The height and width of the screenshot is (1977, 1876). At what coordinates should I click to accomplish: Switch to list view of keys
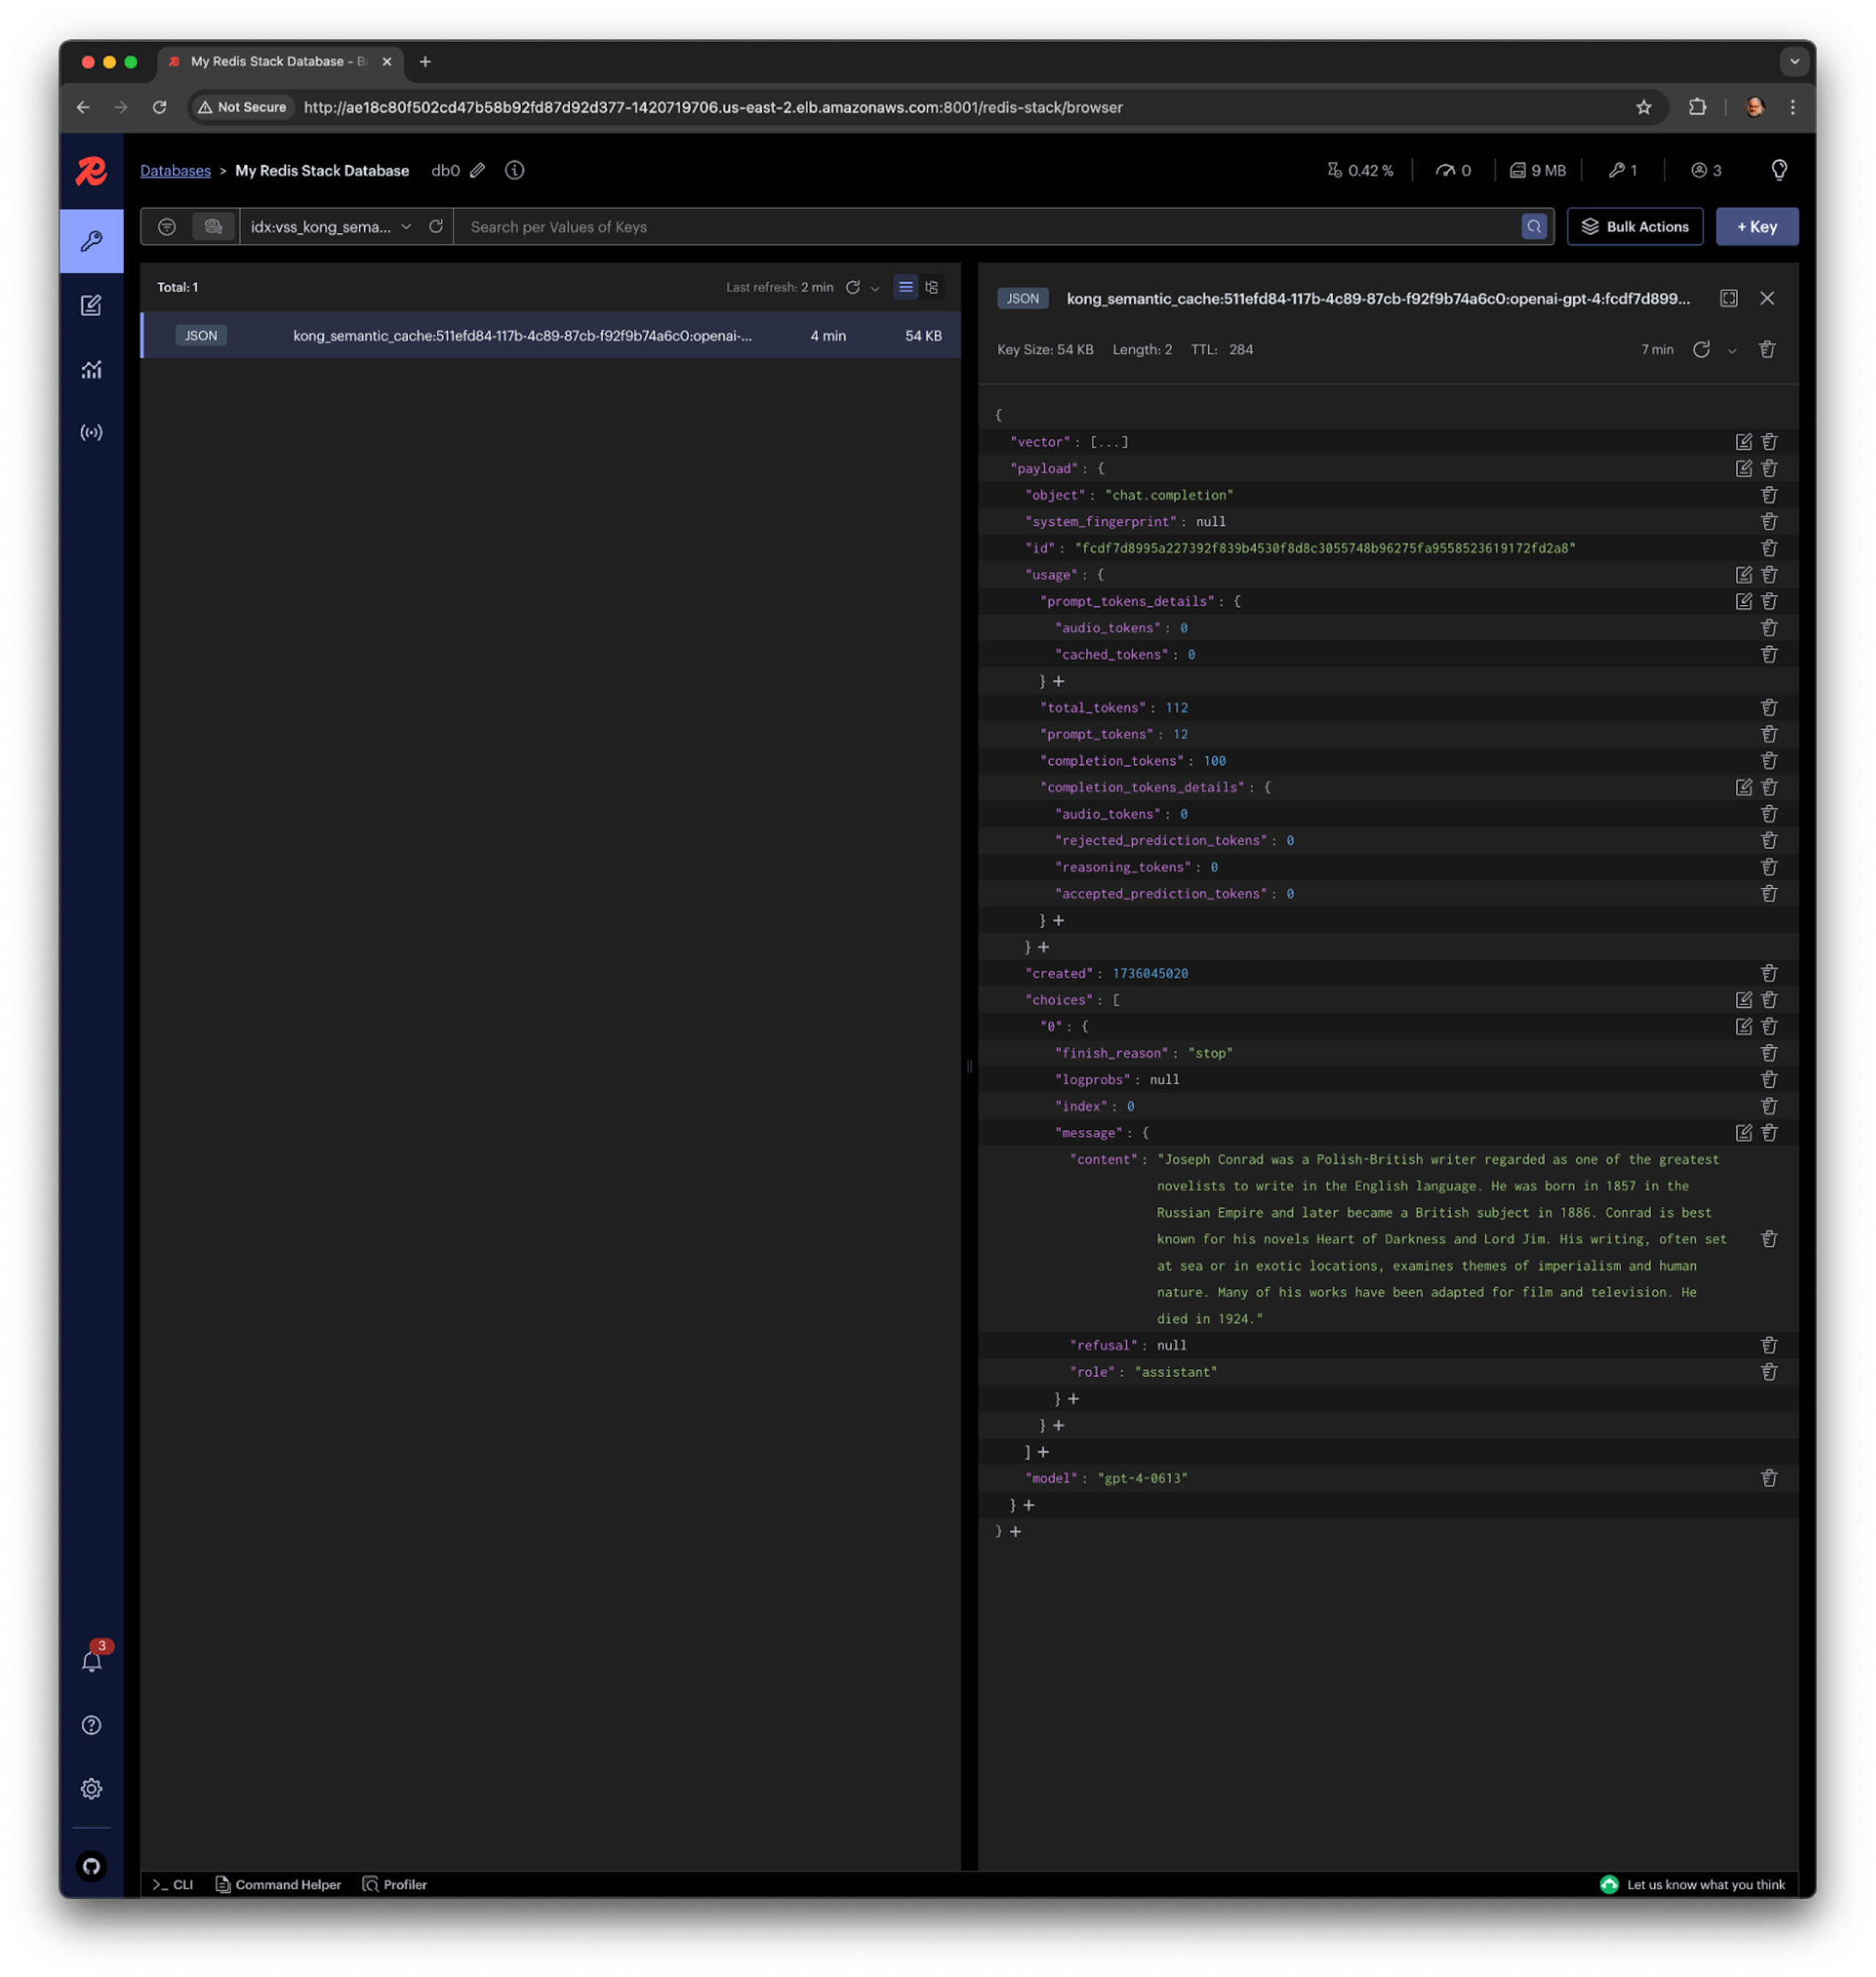click(905, 287)
